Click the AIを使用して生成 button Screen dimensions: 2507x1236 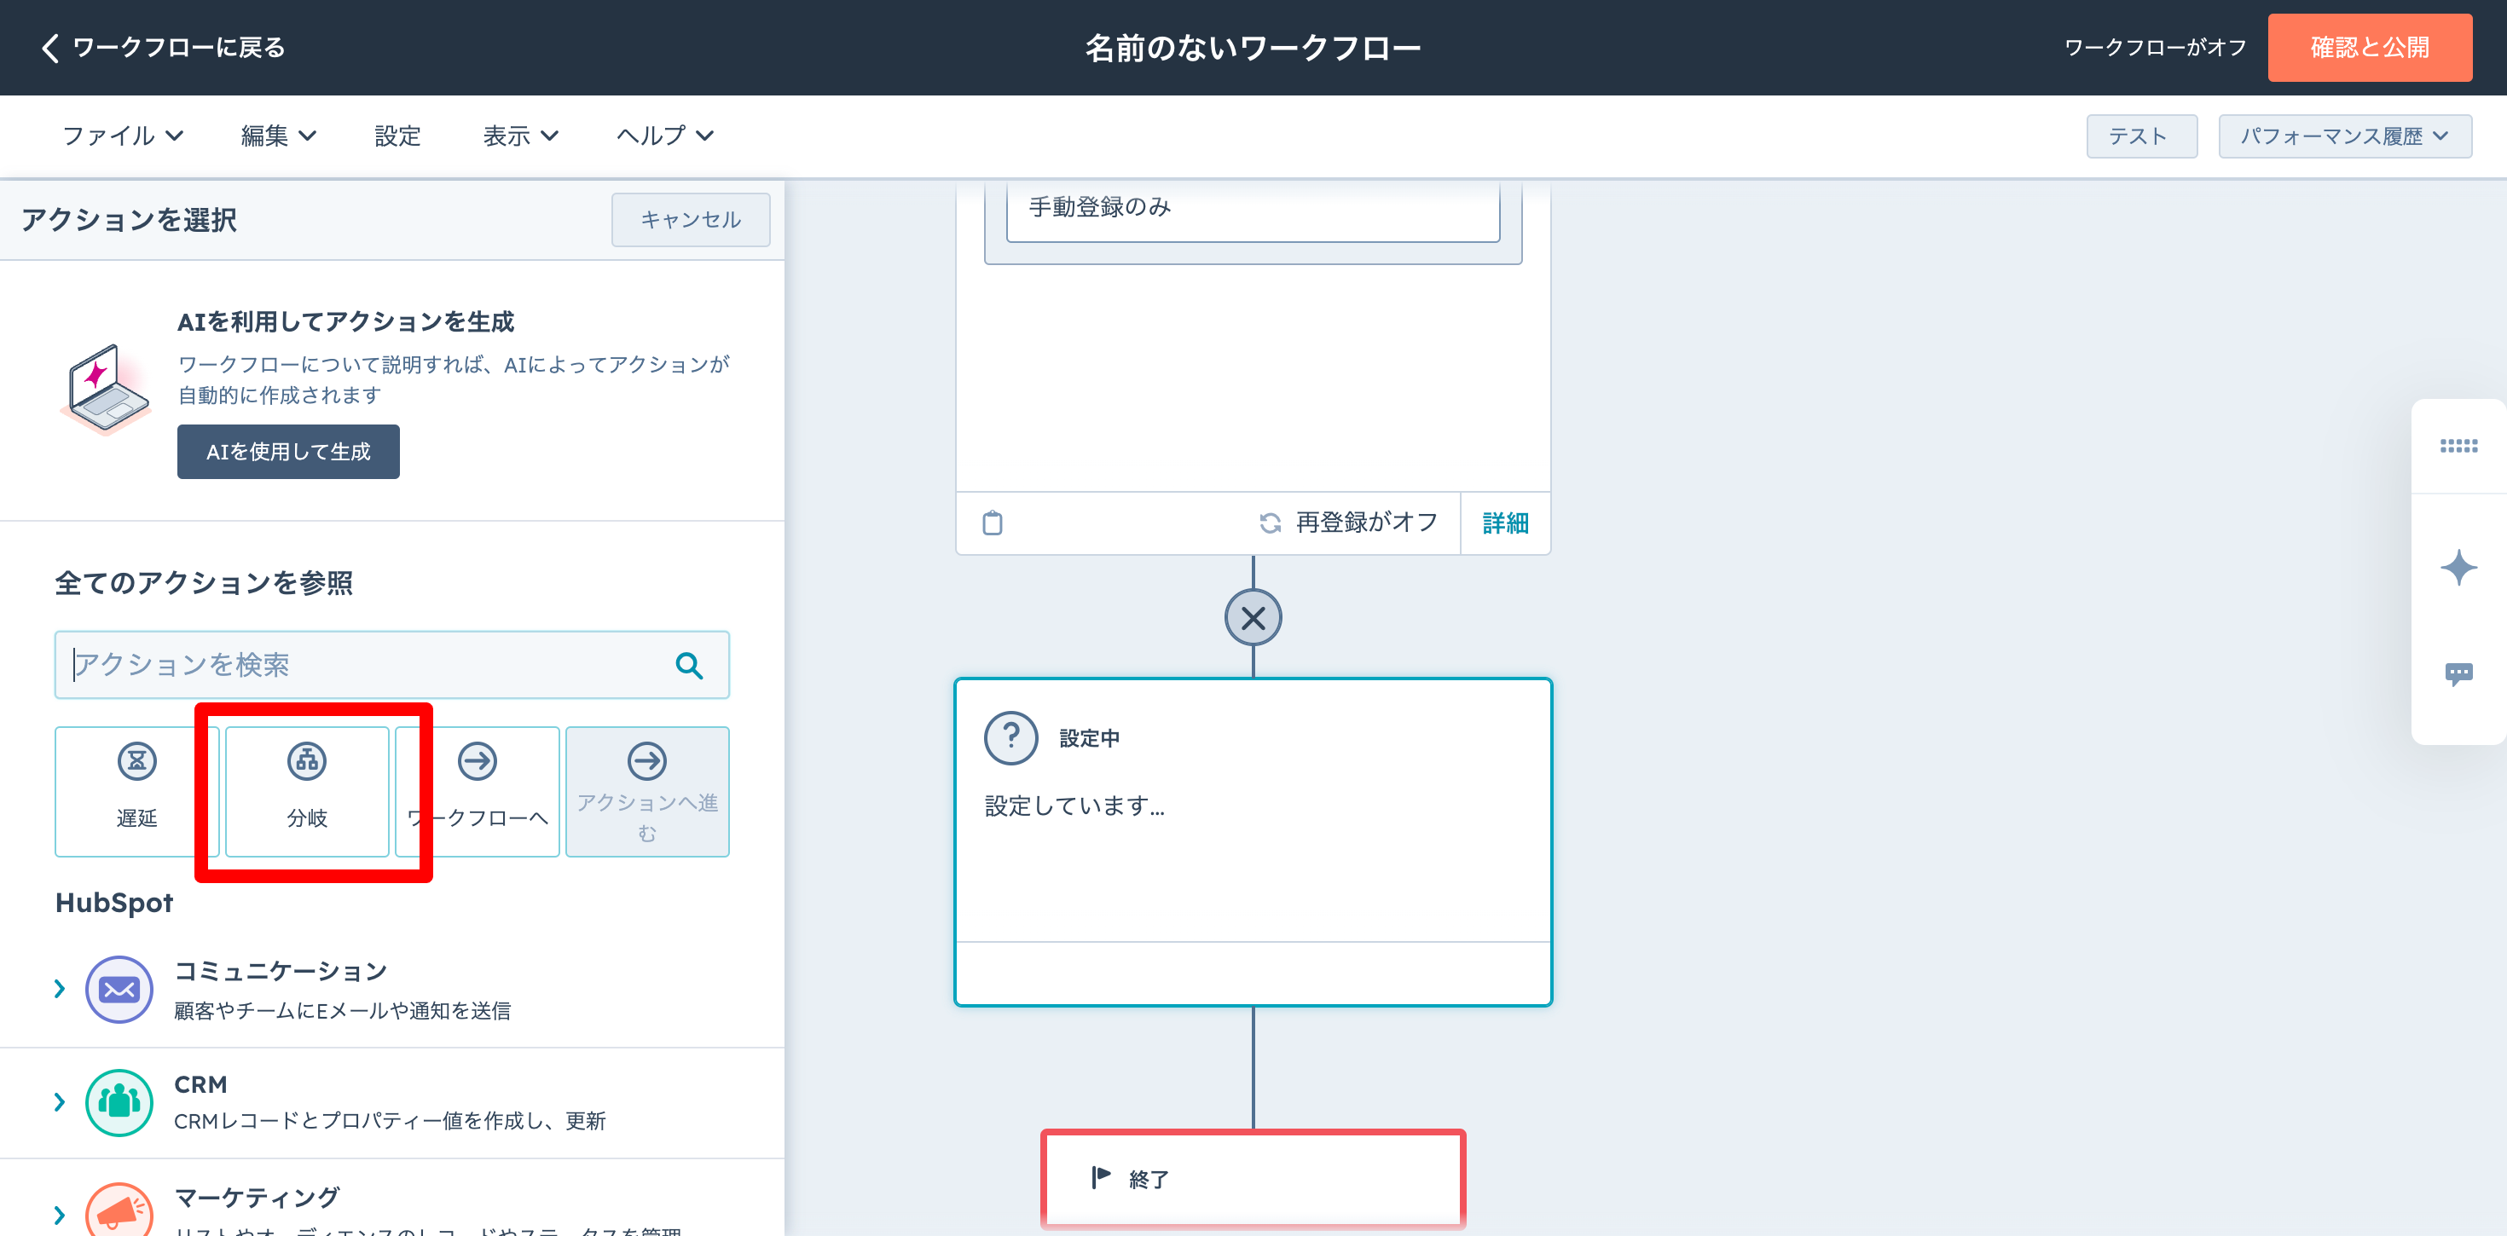coord(288,452)
